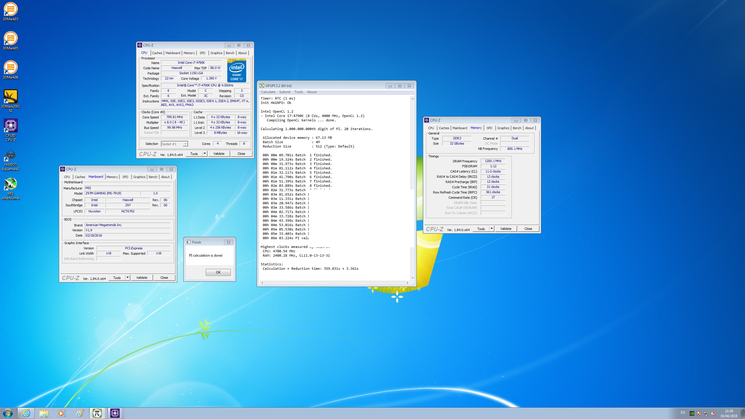
Task: Open the About menu in GPUPI
Action: [x=312, y=92]
